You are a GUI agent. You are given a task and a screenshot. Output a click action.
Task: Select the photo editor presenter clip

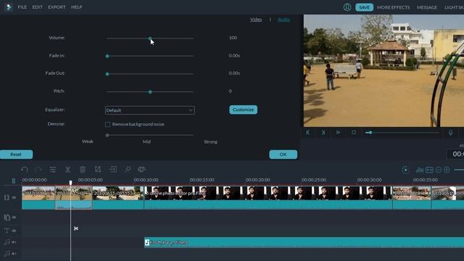point(268,197)
